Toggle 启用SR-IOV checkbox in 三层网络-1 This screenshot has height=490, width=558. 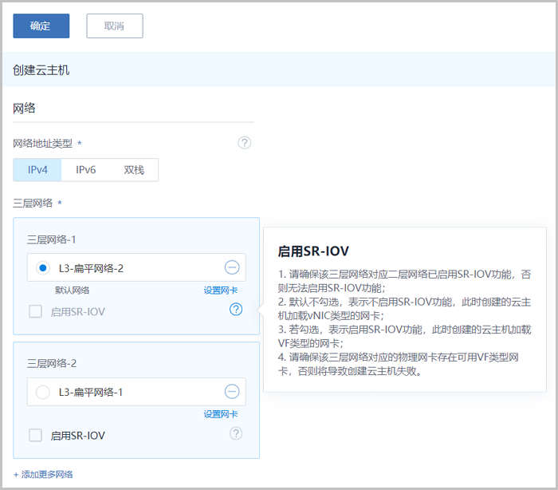35,311
